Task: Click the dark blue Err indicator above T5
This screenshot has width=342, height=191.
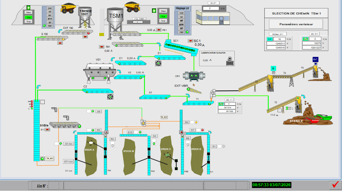Action: click(315, 60)
